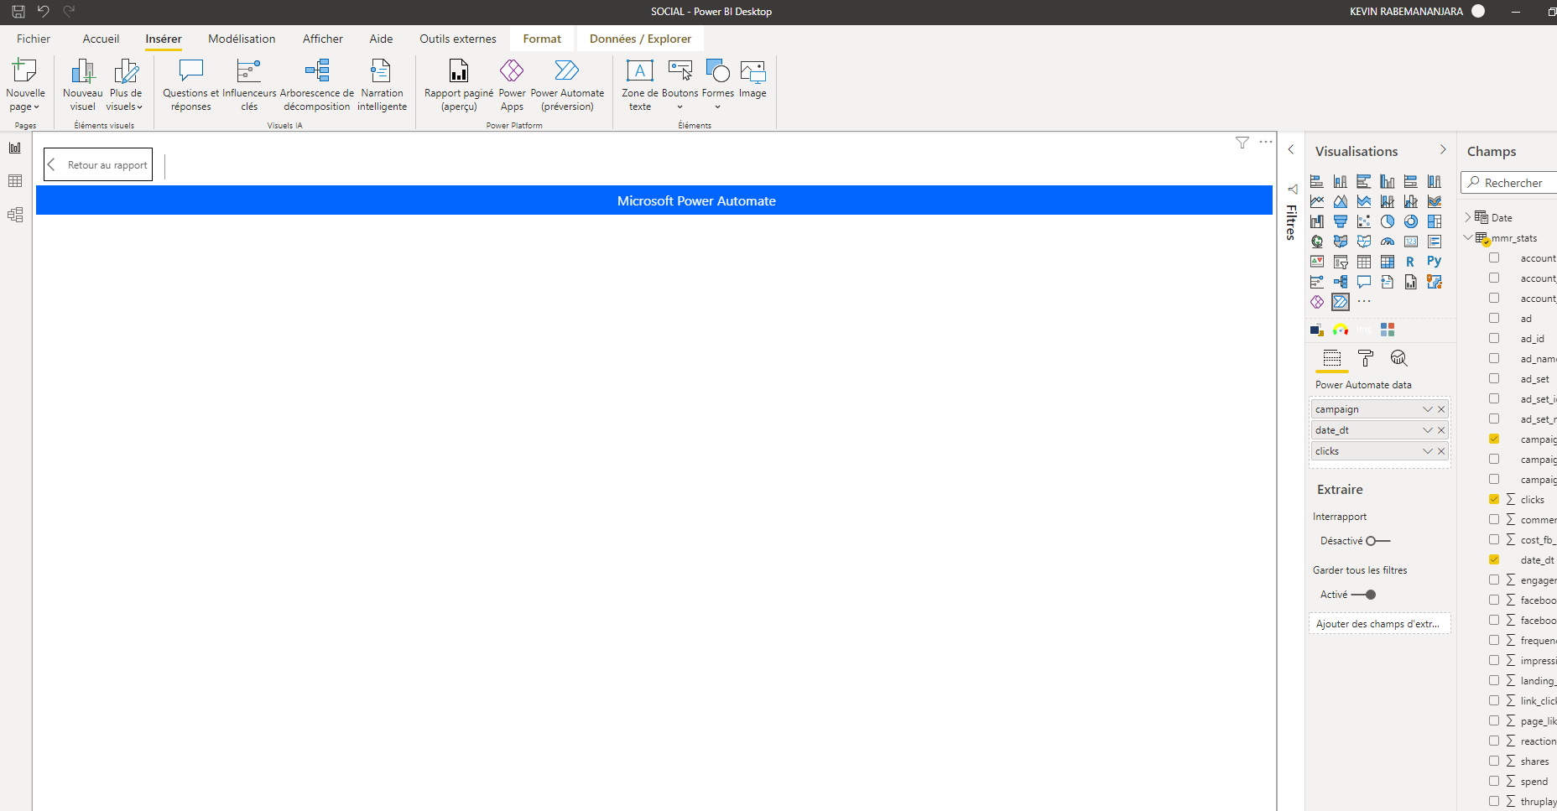
Task: Remove the campaign field with its X
Action: [1441, 409]
